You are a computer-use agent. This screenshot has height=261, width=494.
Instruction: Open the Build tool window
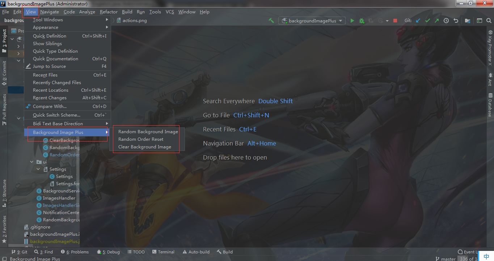point(225,252)
